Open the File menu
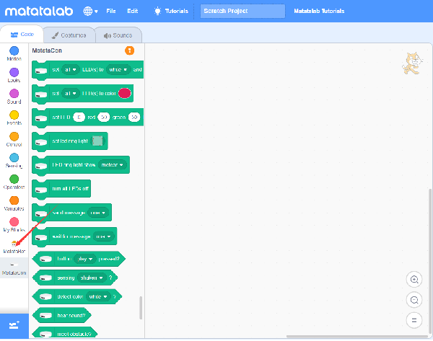This screenshot has height=341, width=433. coord(111,11)
